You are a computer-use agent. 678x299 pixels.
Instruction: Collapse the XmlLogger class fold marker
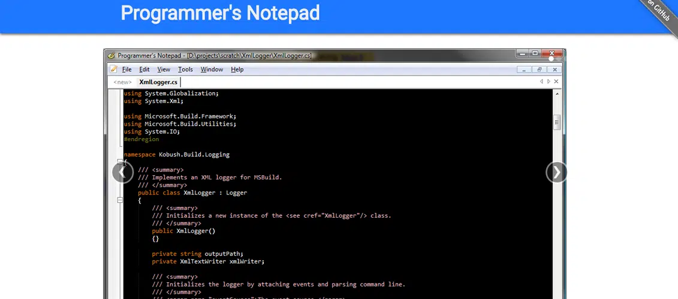coord(120,200)
